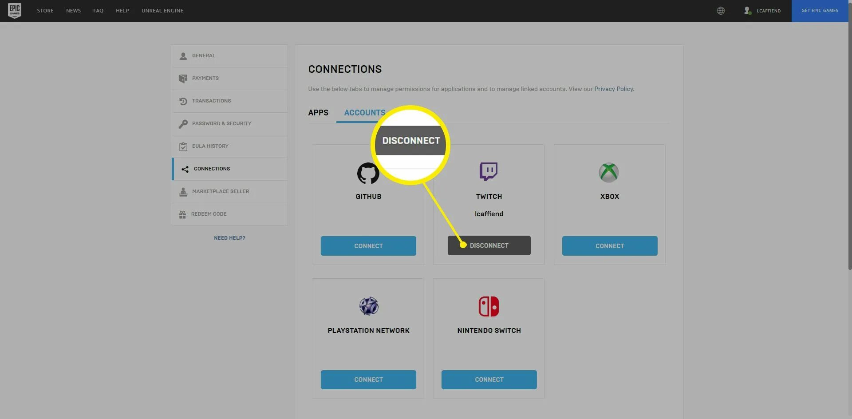The width and height of the screenshot is (852, 419).
Task: Click Connect under Xbox
Action: pyautogui.click(x=610, y=246)
